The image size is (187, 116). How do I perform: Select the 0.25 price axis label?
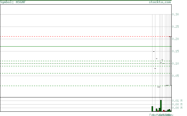(x=175, y=27)
